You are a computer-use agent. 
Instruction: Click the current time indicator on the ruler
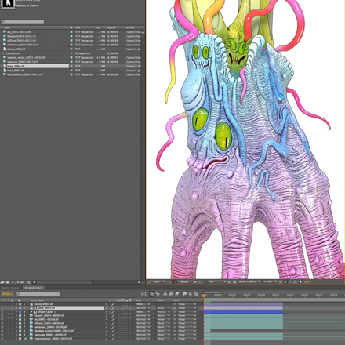point(204,296)
